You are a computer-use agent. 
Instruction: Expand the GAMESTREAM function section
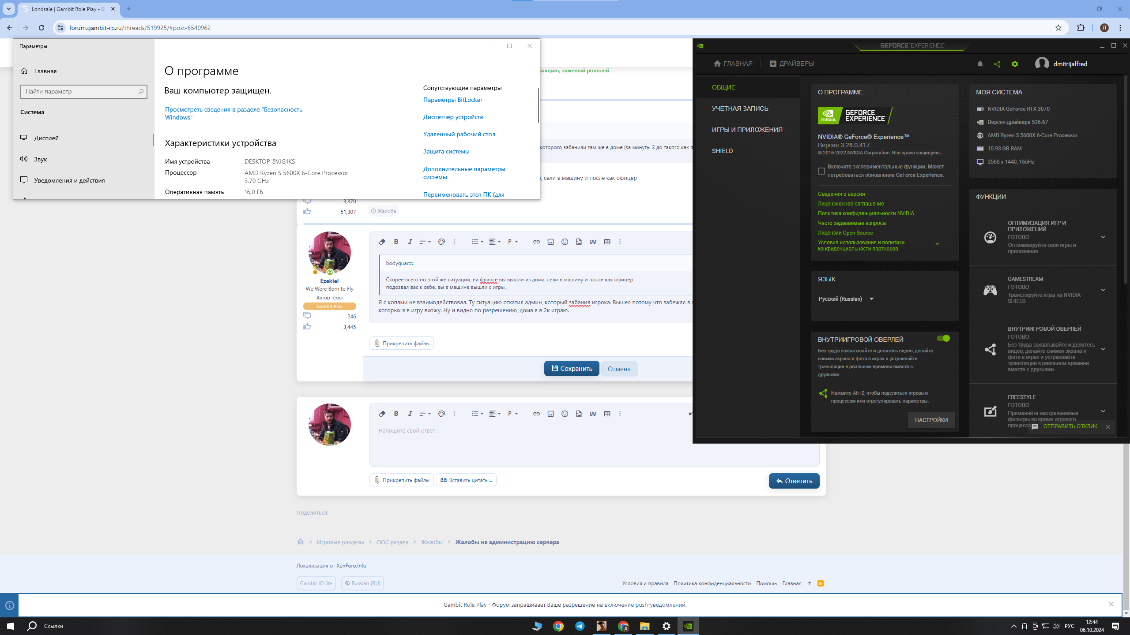point(1103,290)
